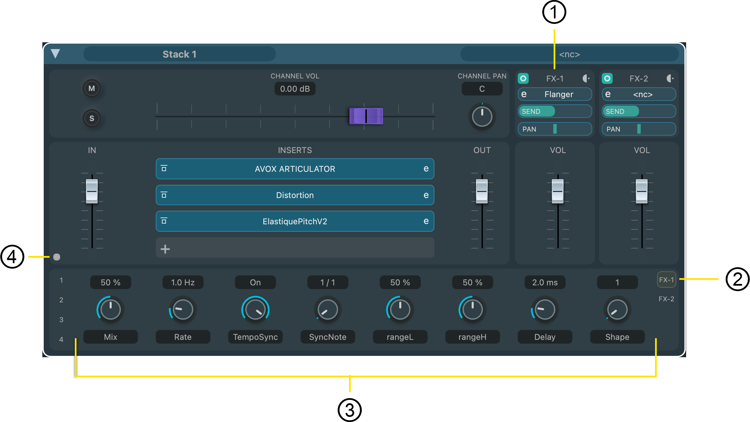750x422 pixels.
Task: Bypass the Distortion insert icon
Action: (x=164, y=195)
